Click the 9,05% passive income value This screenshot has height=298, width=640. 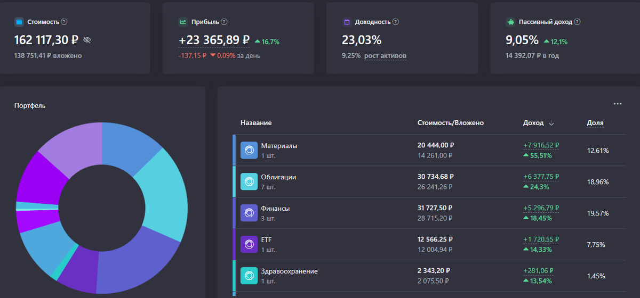(x=522, y=40)
